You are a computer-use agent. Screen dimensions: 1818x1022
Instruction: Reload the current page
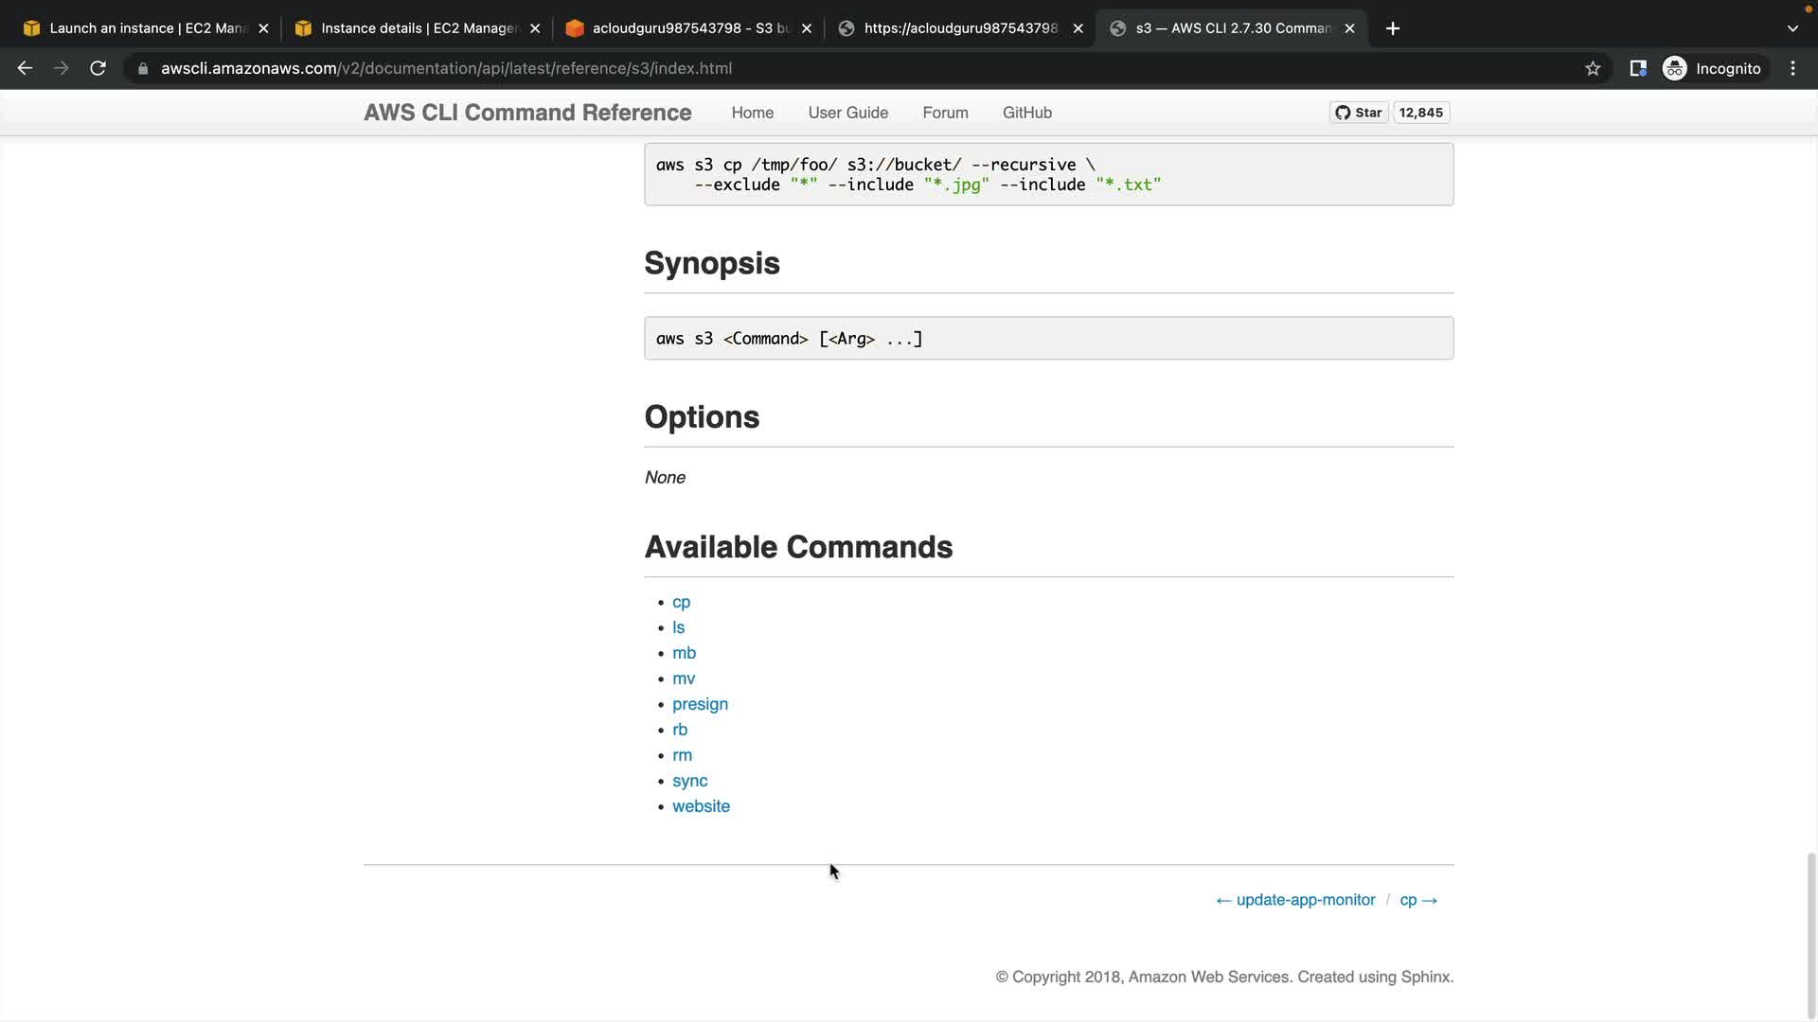click(98, 68)
